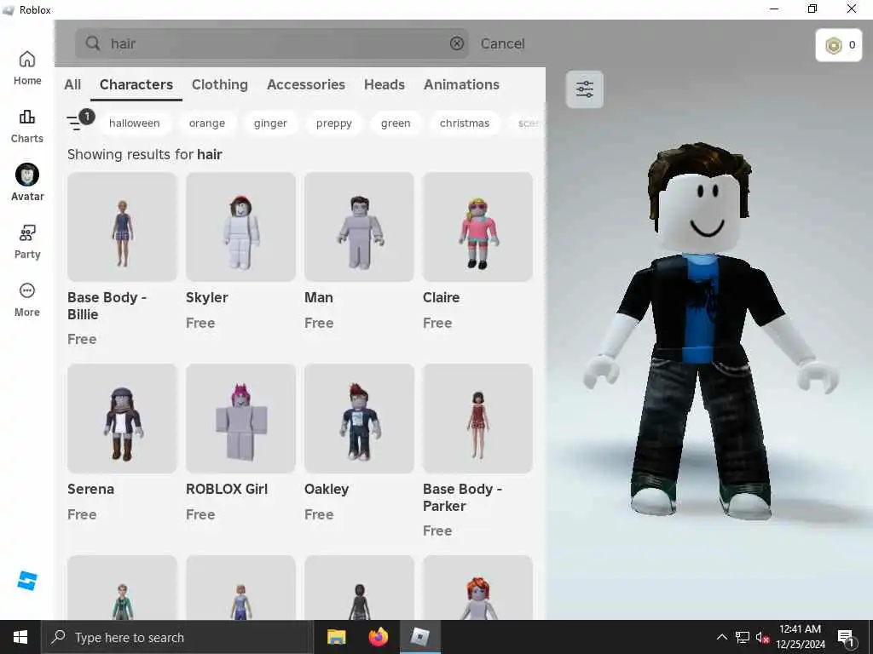Open avatar settings sliders icon
Image resolution: width=873 pixels, height=654 pixels.
pos(585,89)
